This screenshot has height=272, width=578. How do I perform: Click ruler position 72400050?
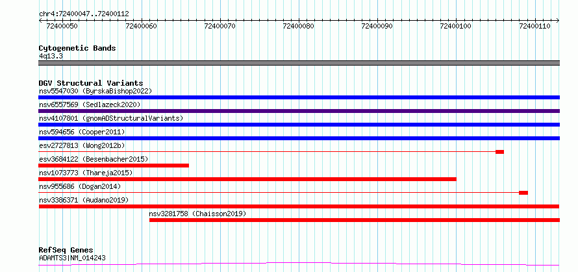coord(62,26)
